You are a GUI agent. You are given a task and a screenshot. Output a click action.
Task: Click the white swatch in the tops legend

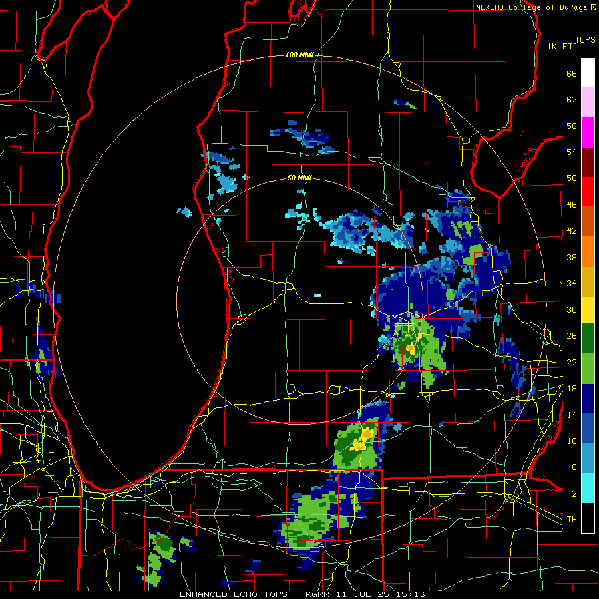pos(588,73)
